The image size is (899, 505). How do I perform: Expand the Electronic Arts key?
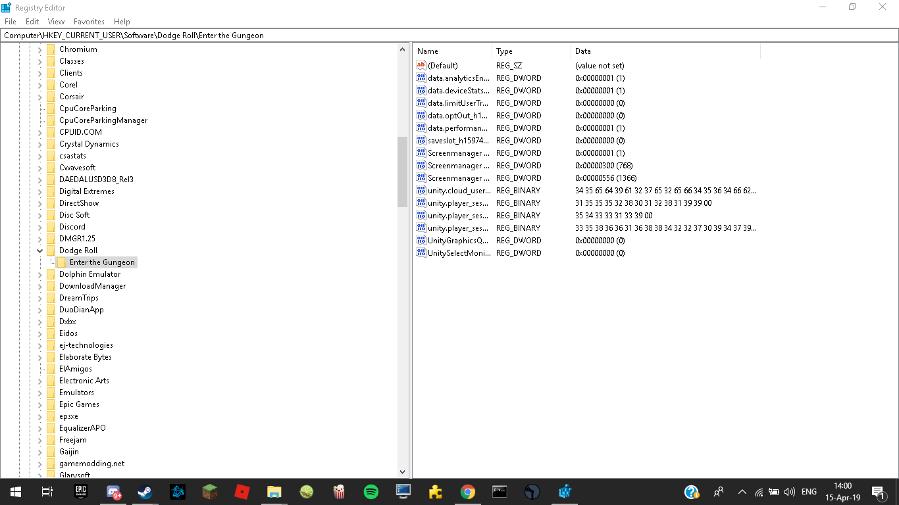[x=40, y=381]
